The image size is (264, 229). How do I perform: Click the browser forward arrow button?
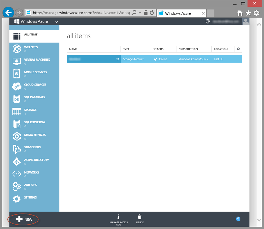point(19,13)
